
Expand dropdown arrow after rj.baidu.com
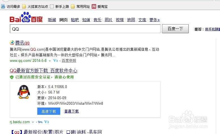point(33,122)
